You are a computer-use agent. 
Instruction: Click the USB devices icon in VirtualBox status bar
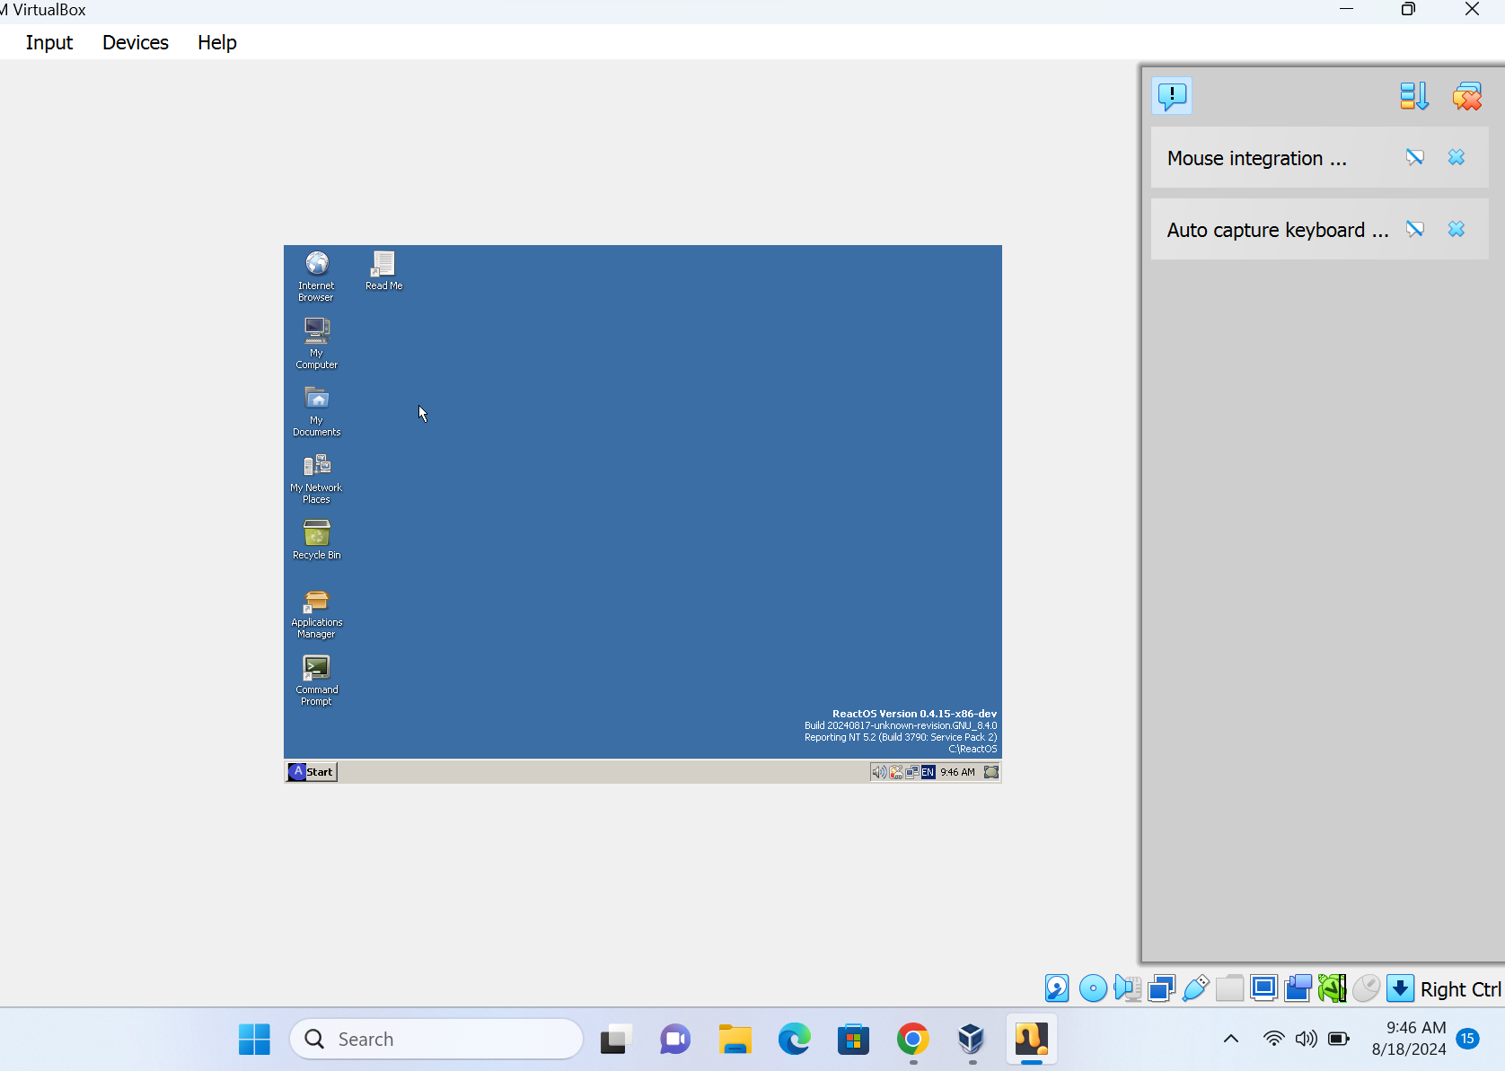(x=1195, y=988)
